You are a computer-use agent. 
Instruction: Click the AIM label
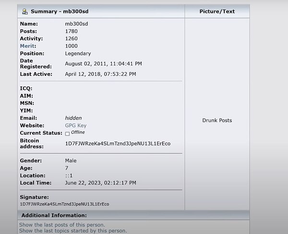pos(26,96)
